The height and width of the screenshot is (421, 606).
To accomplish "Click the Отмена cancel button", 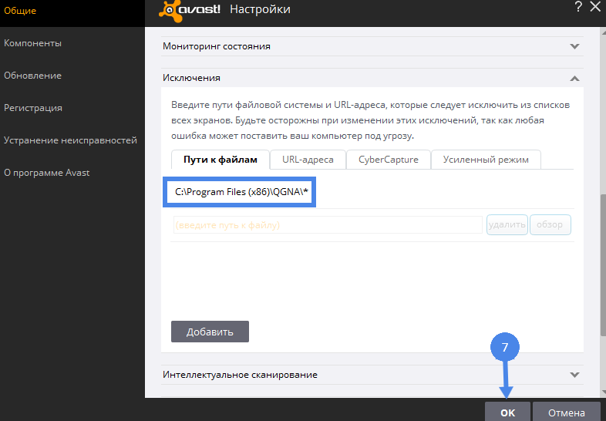I will [566, 412].
